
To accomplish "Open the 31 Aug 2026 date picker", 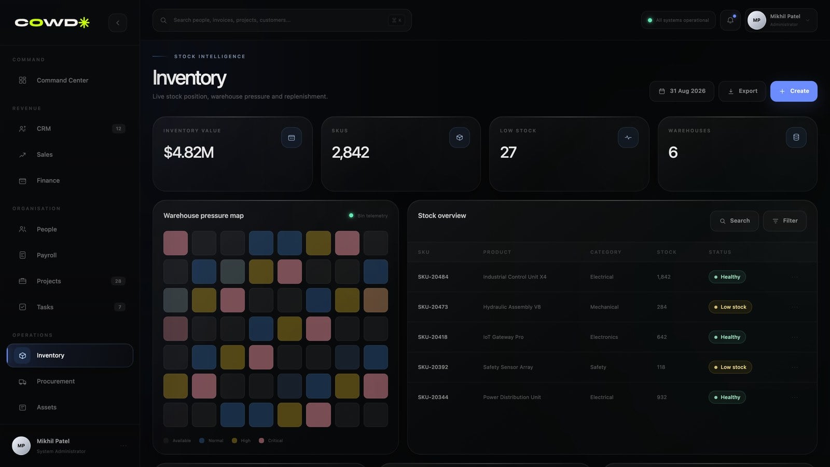I will click(x=682, y=91).
